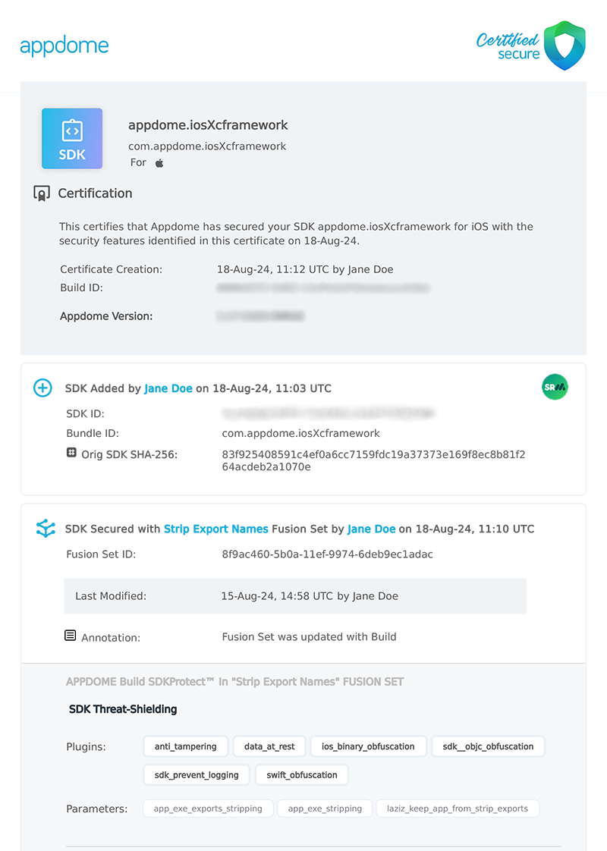Click the blue SDK app icon
Viewport: 607px width, 851px height.
pyautogui.click(x=72, y=138)
